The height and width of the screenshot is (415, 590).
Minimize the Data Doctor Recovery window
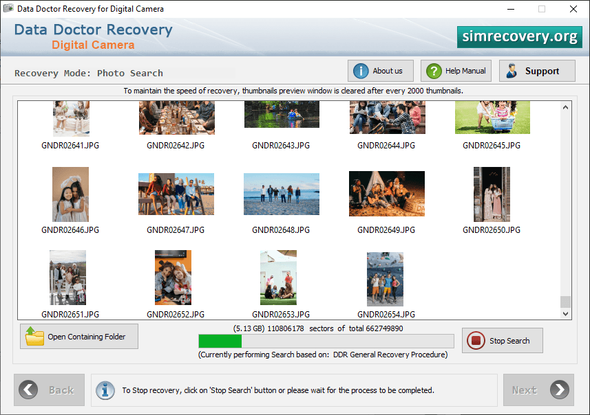click(511, 9)
